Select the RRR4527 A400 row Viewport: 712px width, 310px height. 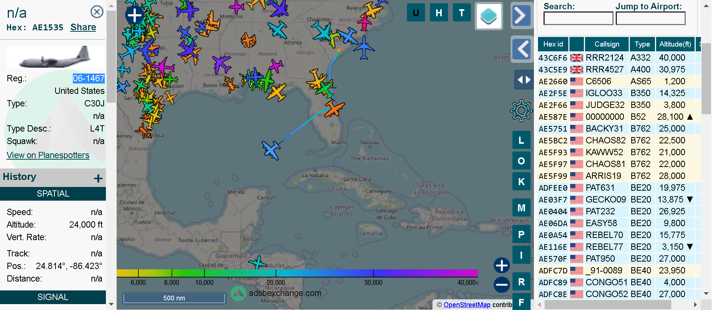[619, 69]
